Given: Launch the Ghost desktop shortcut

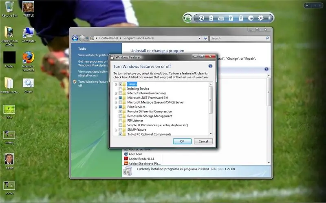Looking at the screenshot, I should click(x=28, y=86).
